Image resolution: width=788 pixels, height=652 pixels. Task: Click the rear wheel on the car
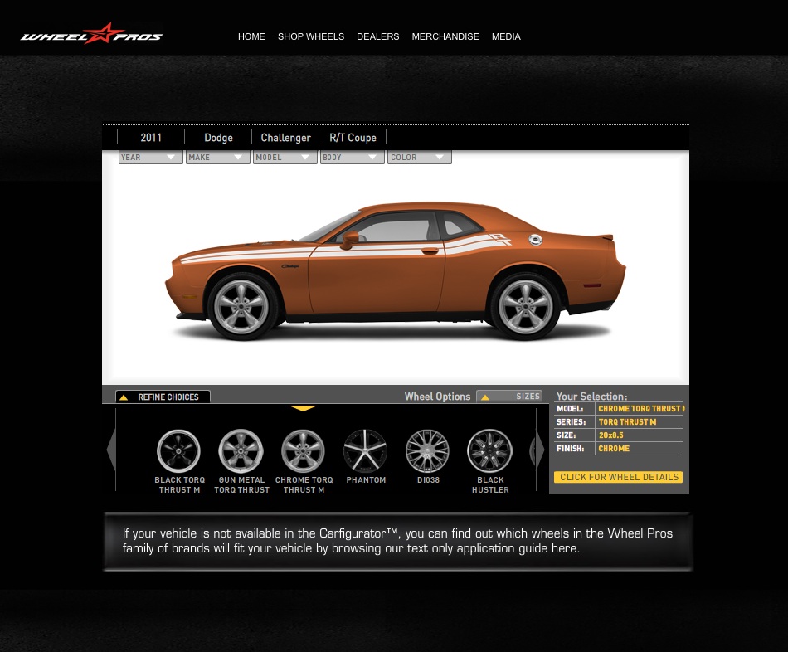tap(525, 307)
